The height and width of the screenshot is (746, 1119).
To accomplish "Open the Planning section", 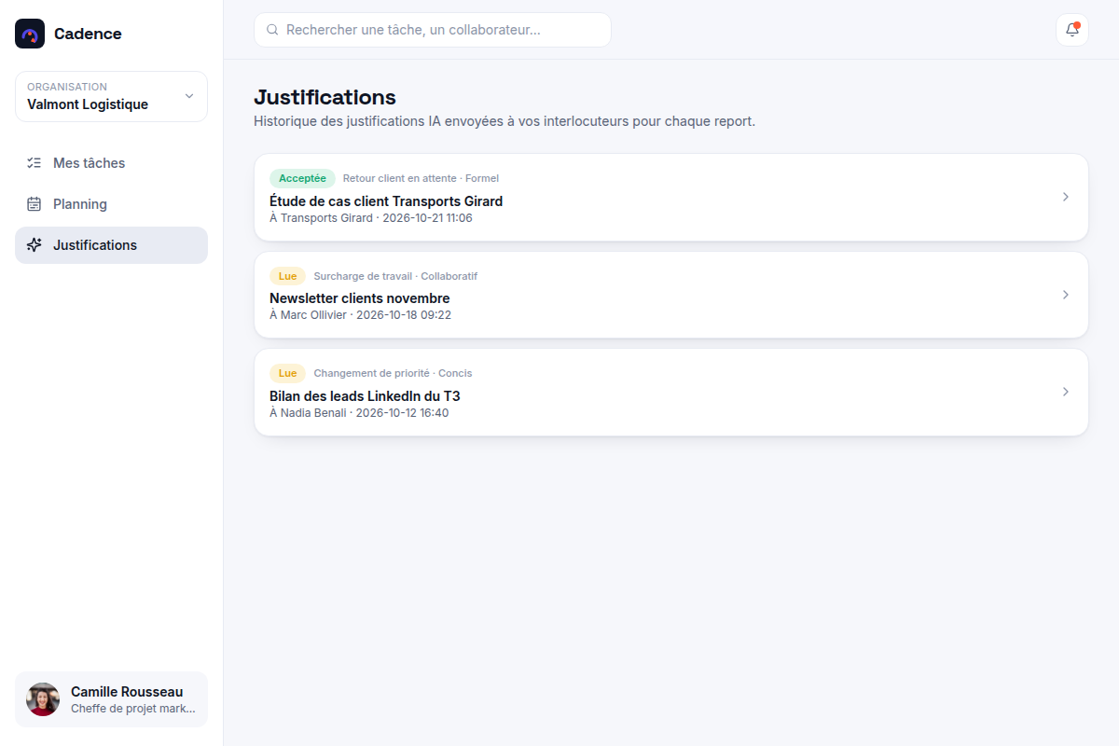I will point(111,204).
